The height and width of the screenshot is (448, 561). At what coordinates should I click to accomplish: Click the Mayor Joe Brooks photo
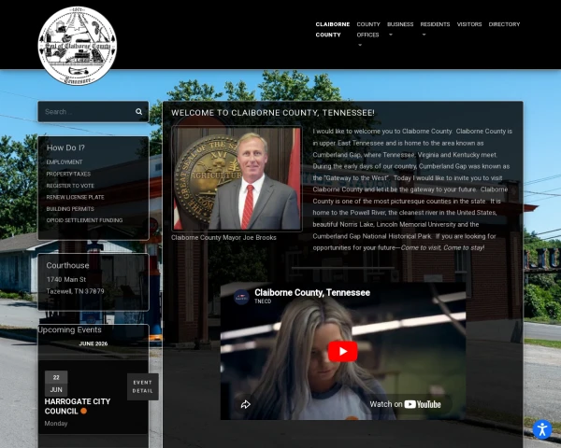point(237,178)
